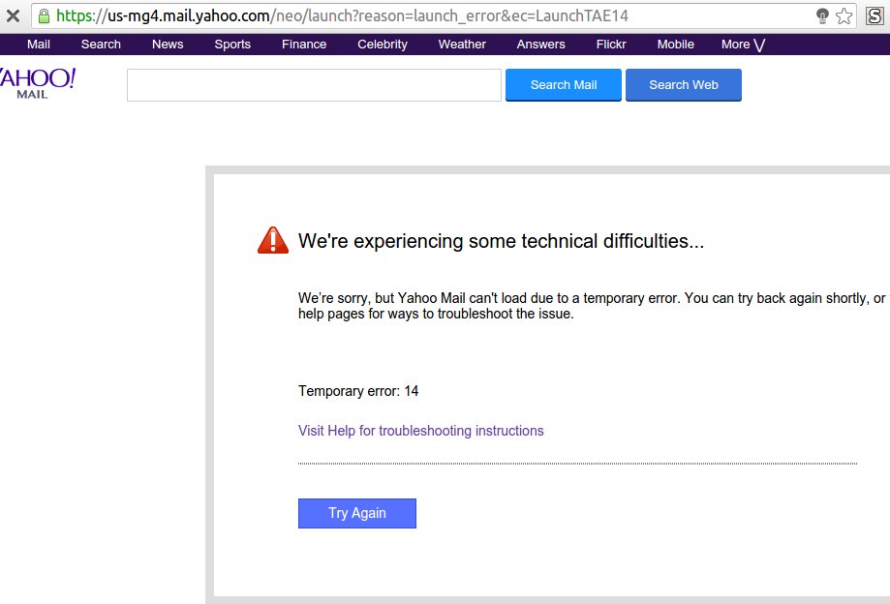Screen dimensions: 890x604
Task: Go to Search in the navigation bar
Action: (x=101, y=45)
